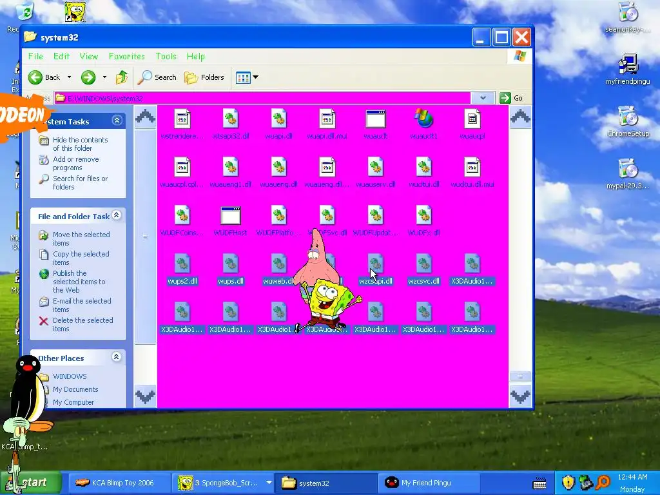Toggle the Folders pane button

click(x=204, y=77)
